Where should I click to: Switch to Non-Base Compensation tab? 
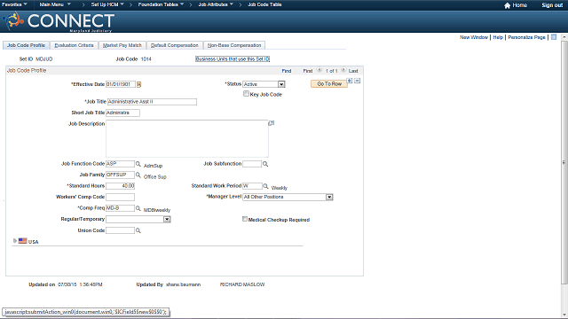pos(234,45)
